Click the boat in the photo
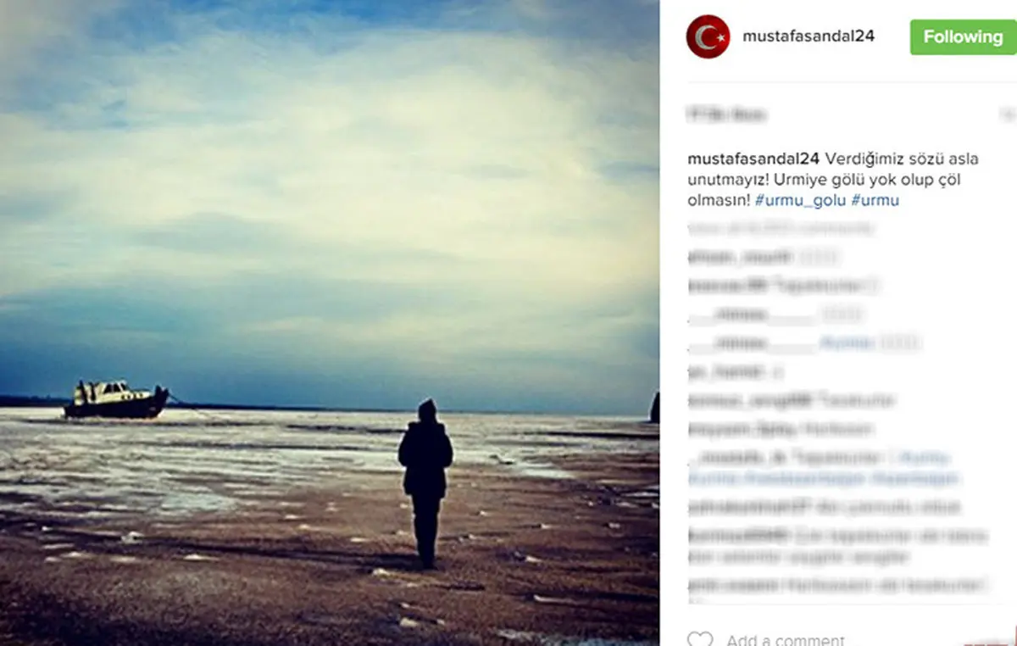The width and height of the screenshot is (1017, 646). (x=117, y=399)
